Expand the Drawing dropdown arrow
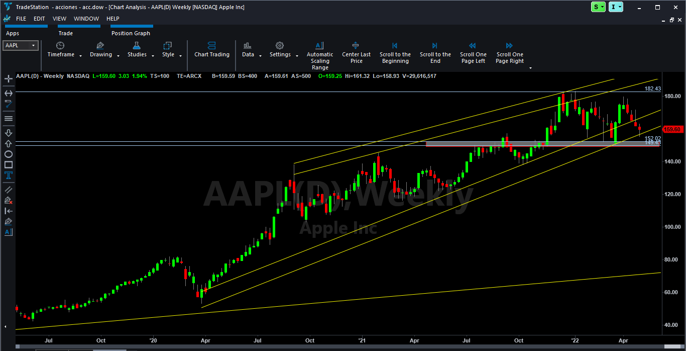This screenshot has height=351, width=686. coord(119,56)
